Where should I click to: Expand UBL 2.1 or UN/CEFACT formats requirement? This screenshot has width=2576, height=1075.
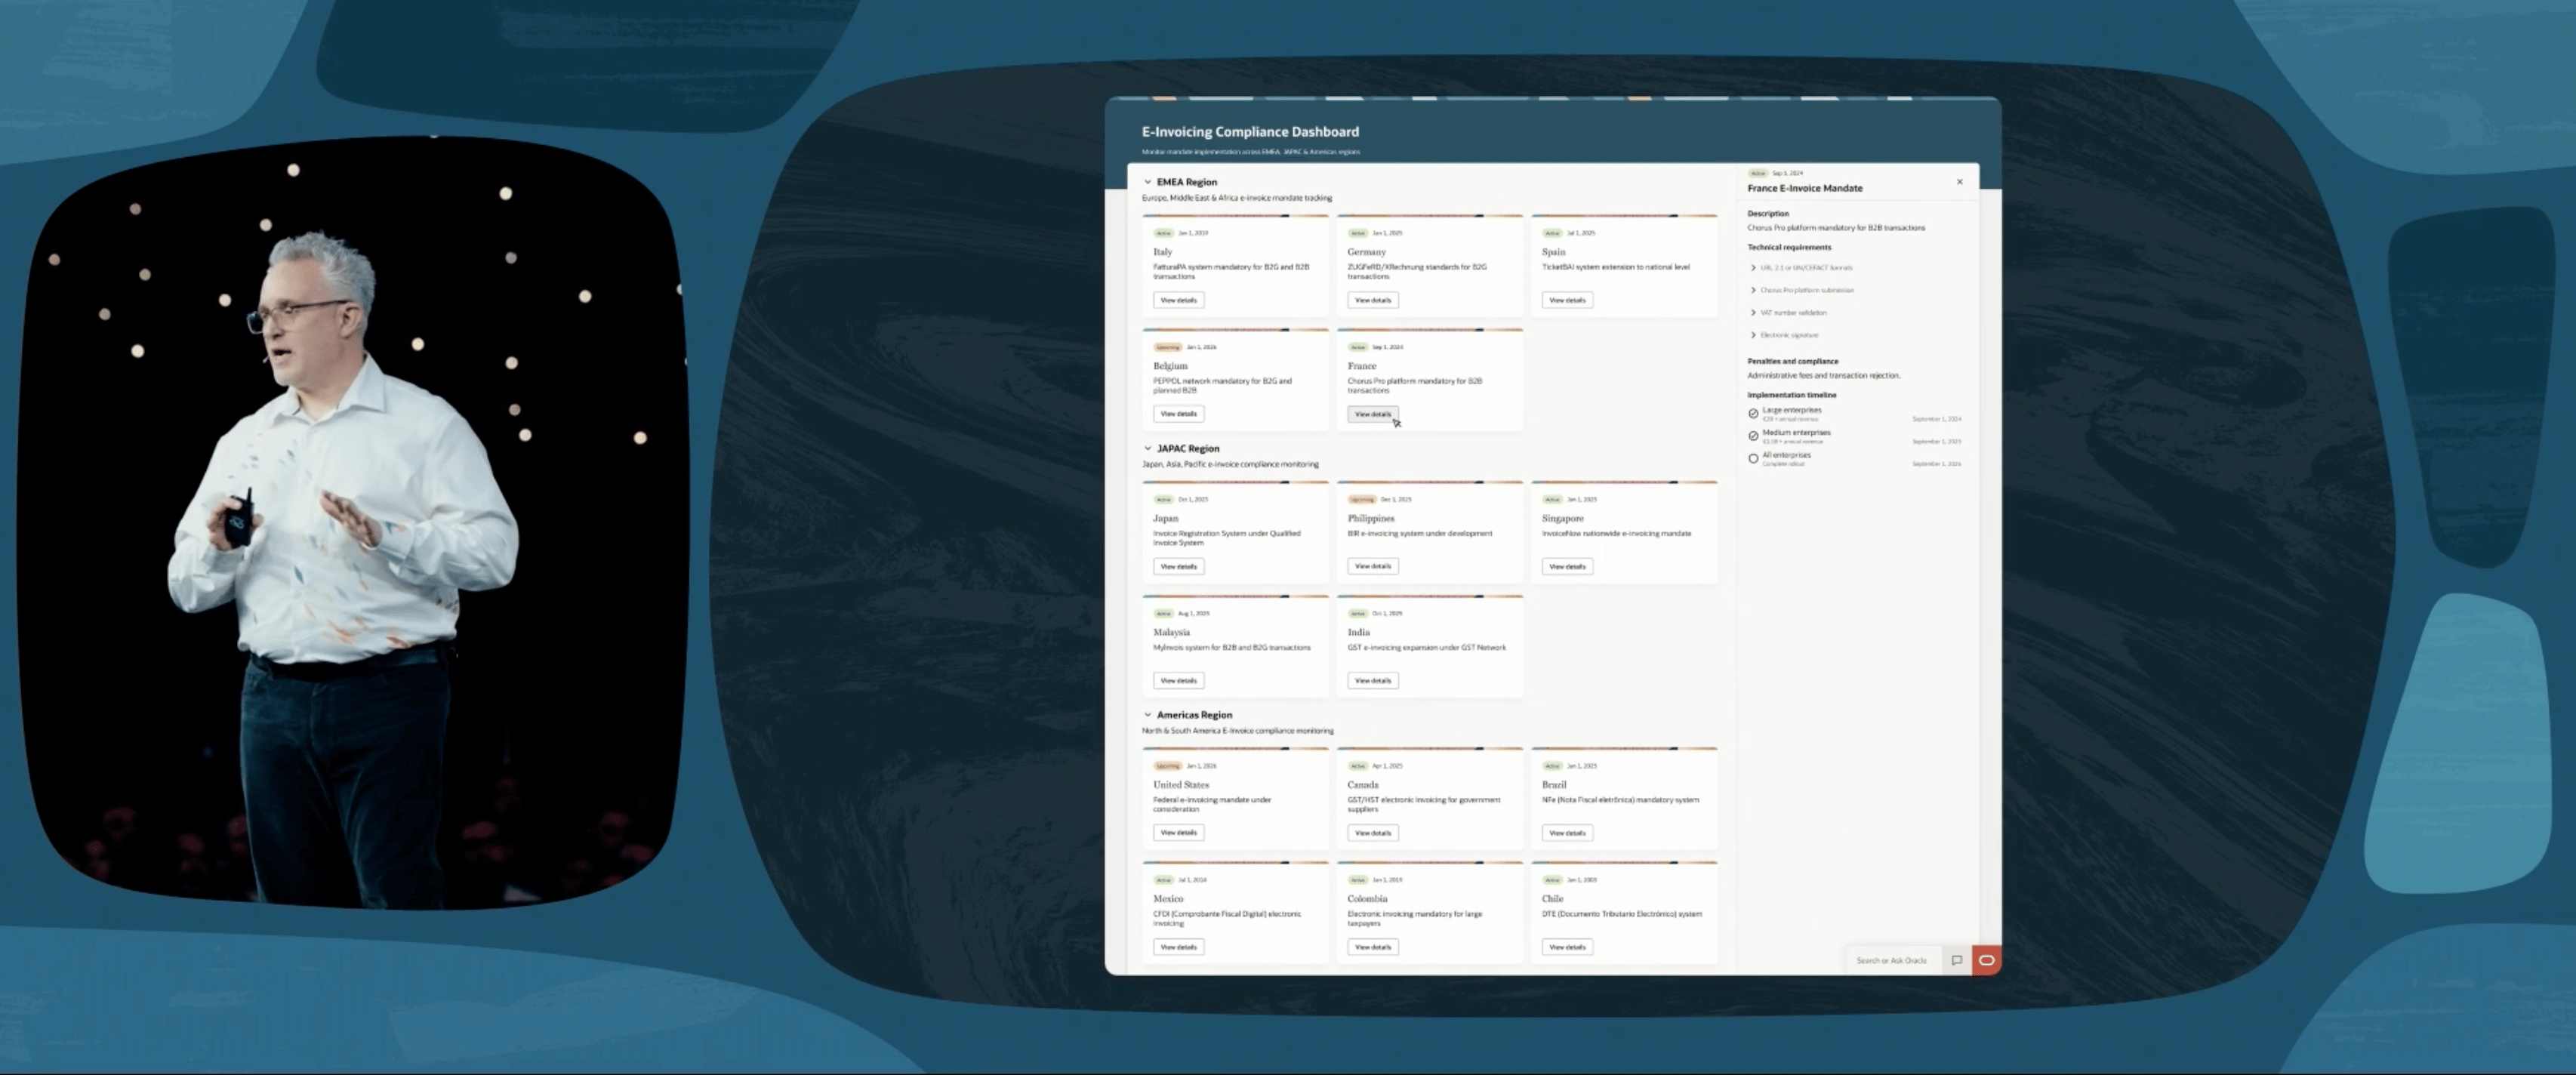pos(1753,268)
